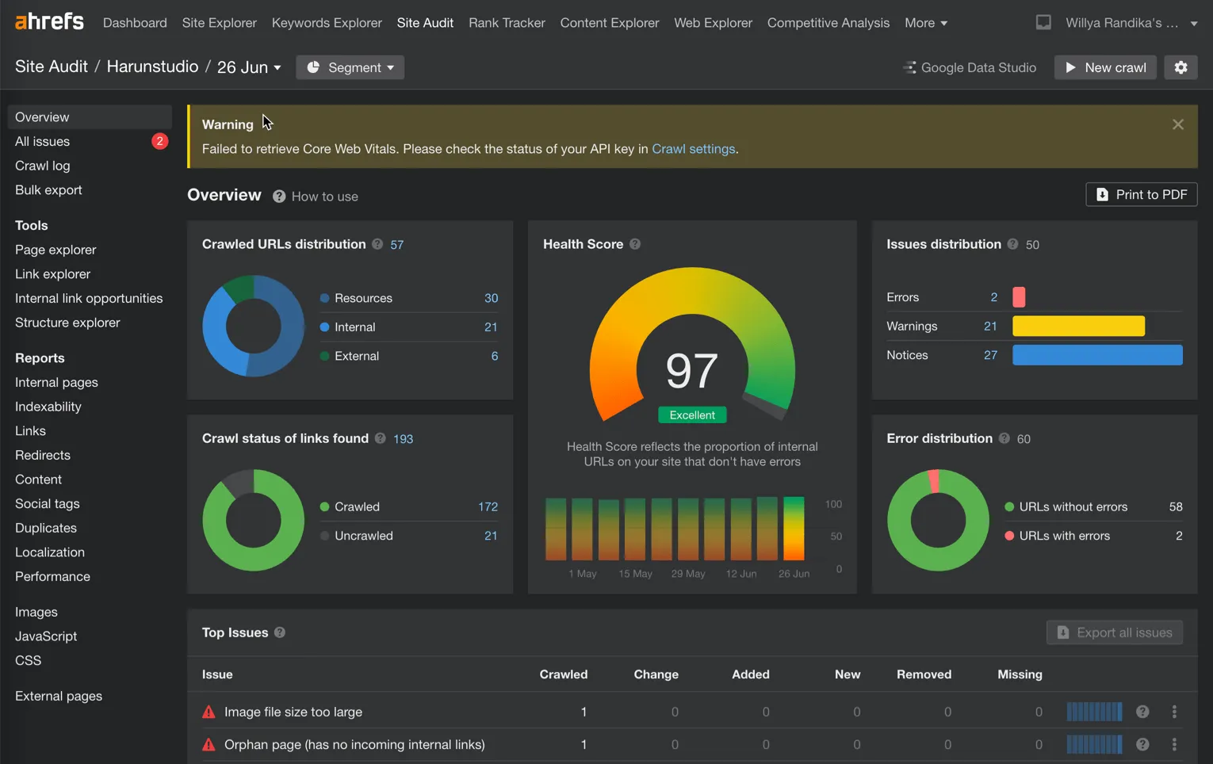Image resolution: width=1213 pixels, height=764 pixels.
Task: Click the ahrefs logo
Action: coord(49,21)
